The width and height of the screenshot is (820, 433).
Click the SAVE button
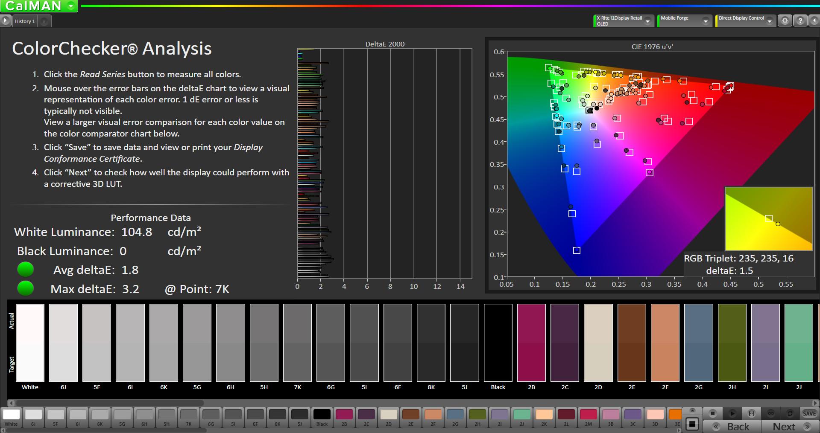(x=809, y=413)
